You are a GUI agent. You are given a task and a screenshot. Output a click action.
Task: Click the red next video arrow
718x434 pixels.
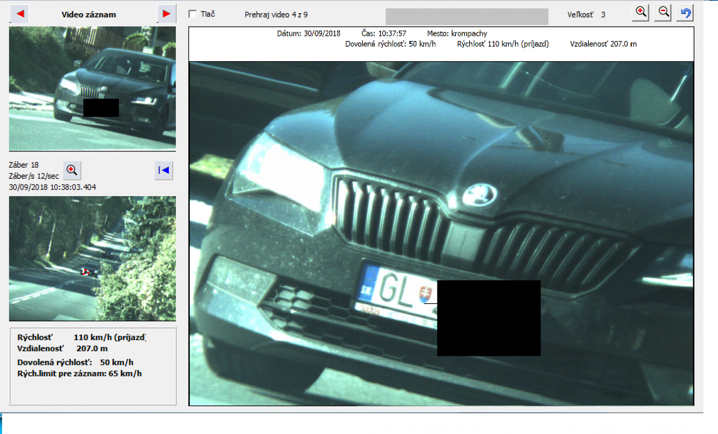(166, 14)
